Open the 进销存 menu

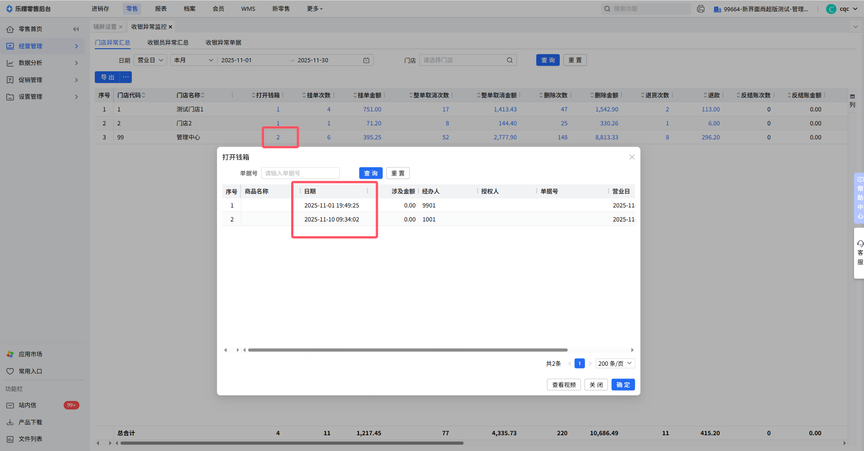click(100, 9)
